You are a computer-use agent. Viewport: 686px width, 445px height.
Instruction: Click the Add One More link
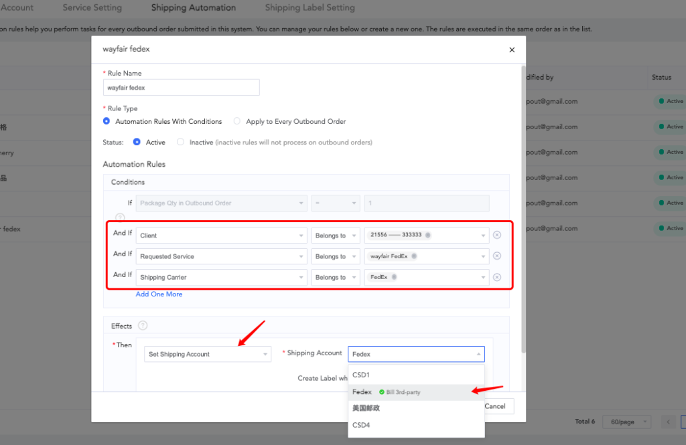(x=159, y=294)
